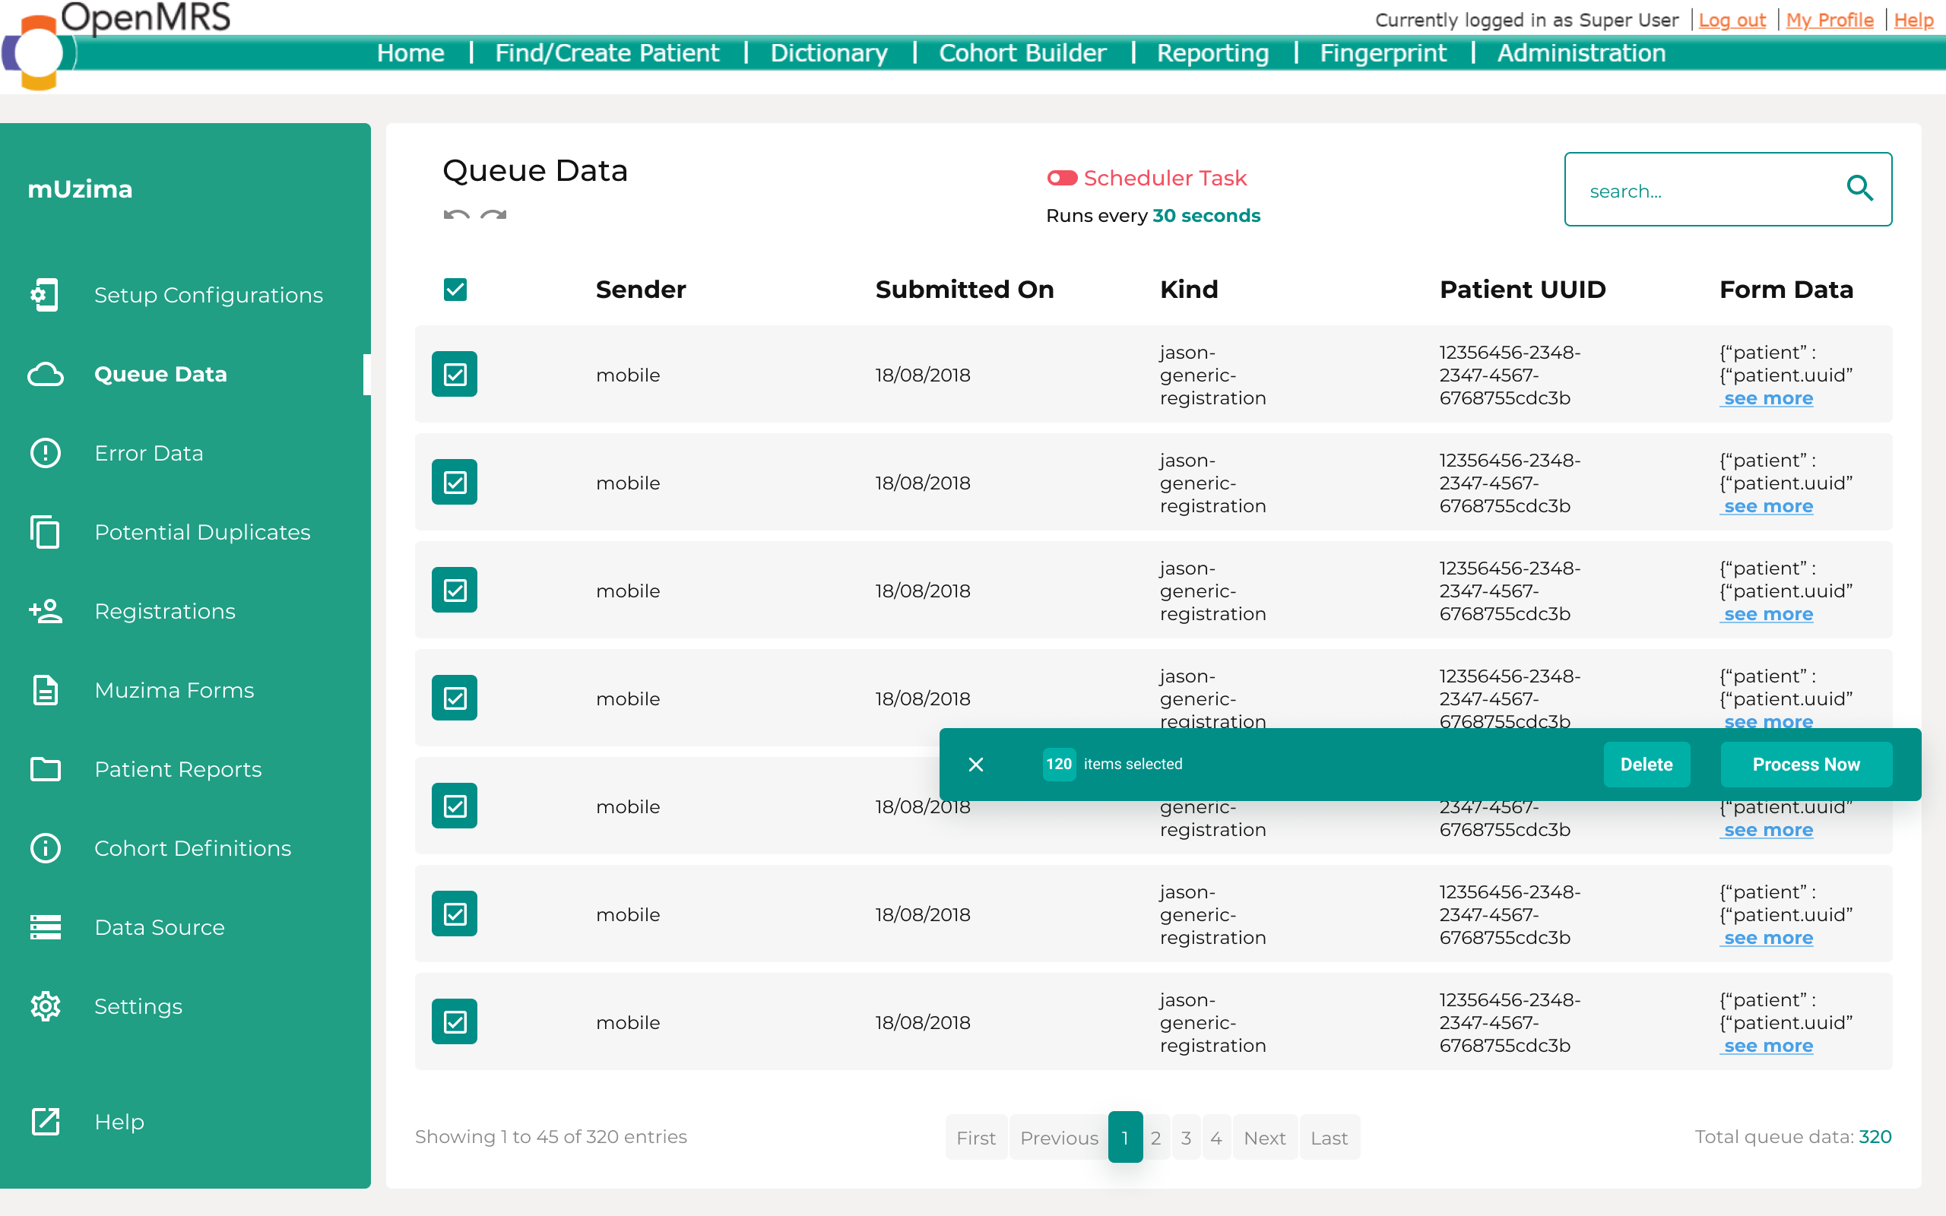Click the Error Data exclamation icon

coord(45,453)
